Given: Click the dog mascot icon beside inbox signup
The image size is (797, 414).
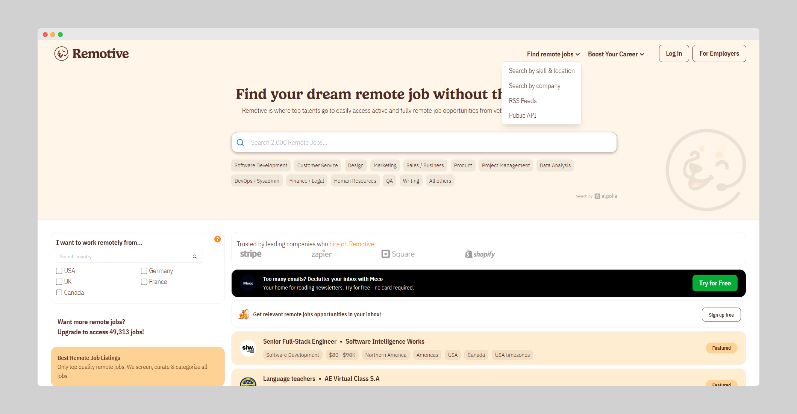Looking at the screenshot, I should coord(244,314).
